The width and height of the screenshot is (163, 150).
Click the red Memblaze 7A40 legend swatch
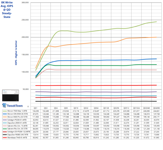point(5,138)
